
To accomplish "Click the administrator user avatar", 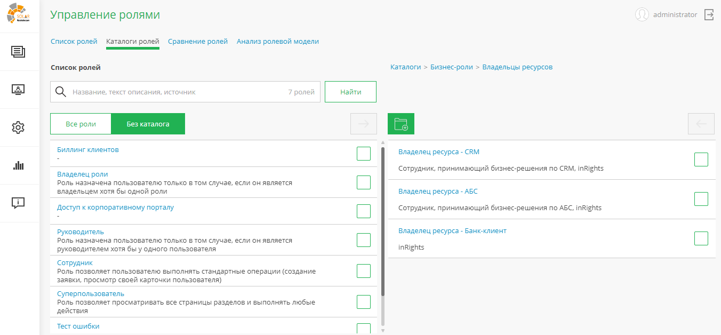I will tap(642, 15).
